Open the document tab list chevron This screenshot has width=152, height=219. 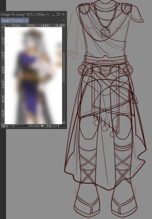tap(64, 20)
